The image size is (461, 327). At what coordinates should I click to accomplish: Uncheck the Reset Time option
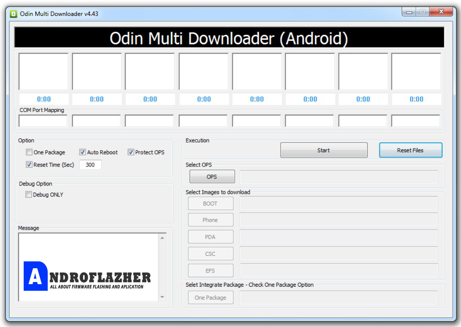pyautogui.click(x=29, y=164)
